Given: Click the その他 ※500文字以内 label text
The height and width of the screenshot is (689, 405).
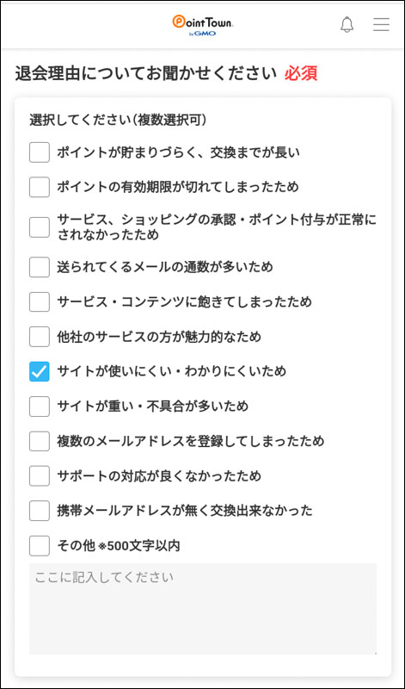Looking at the screenshot, I should click(119, 546).
